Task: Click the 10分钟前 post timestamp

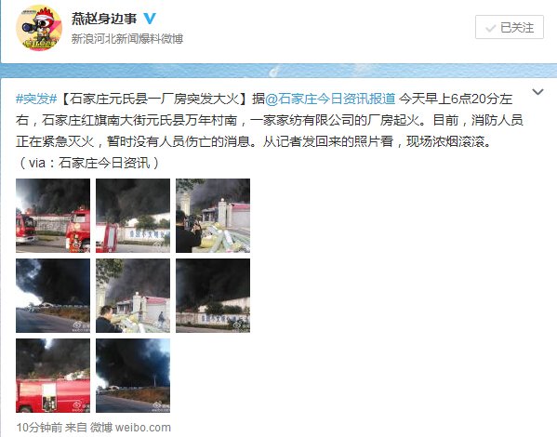Action: point(39,427)
